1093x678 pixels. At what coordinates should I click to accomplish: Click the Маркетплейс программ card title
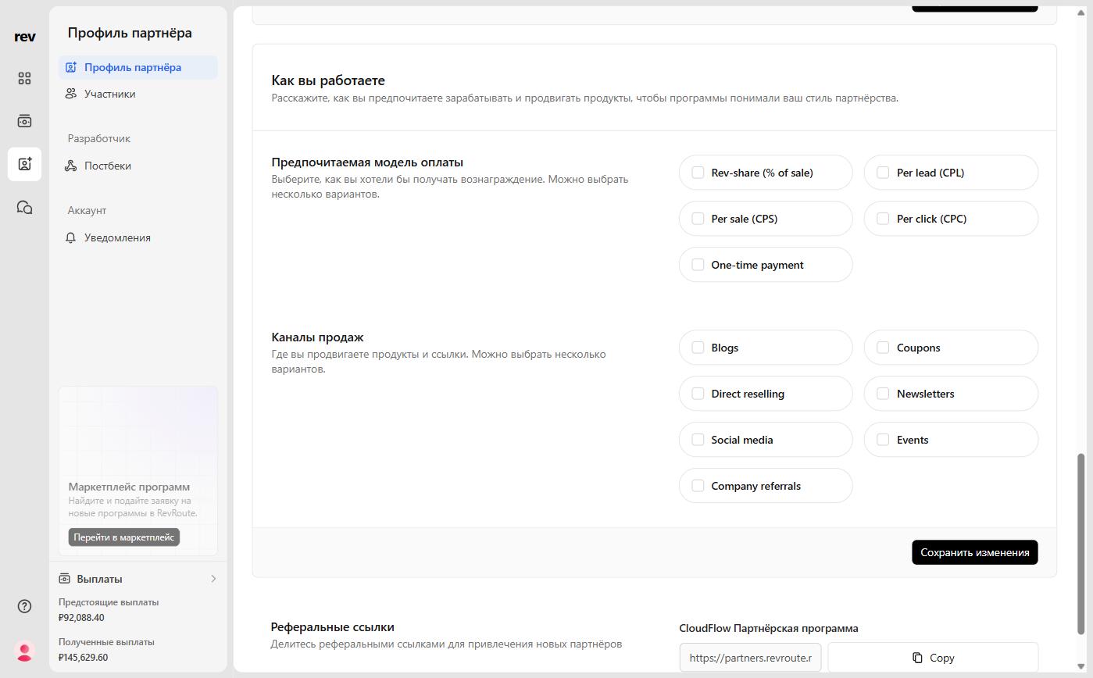coord(129,487)
